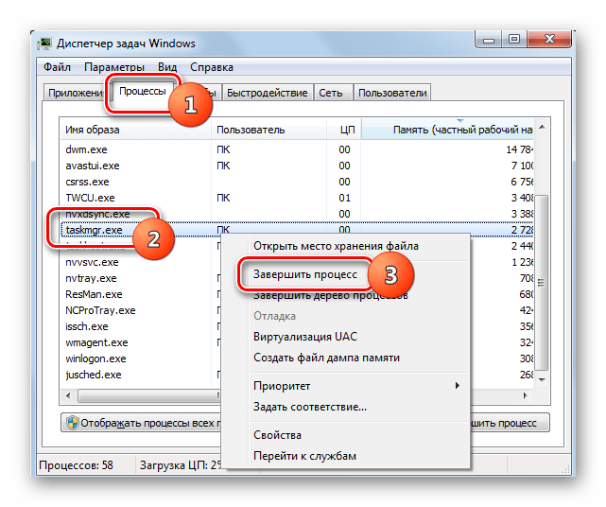This screenshot has height=507, width=606.
Task: Sort by Имя образа column header
Action: pyautogui.click(x=135, y=130)
